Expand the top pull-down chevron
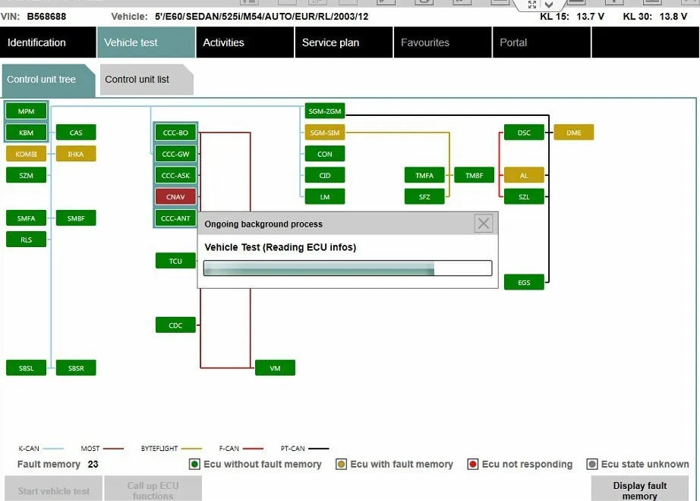The height and width of the screenshot is (501, 700). 549,5
